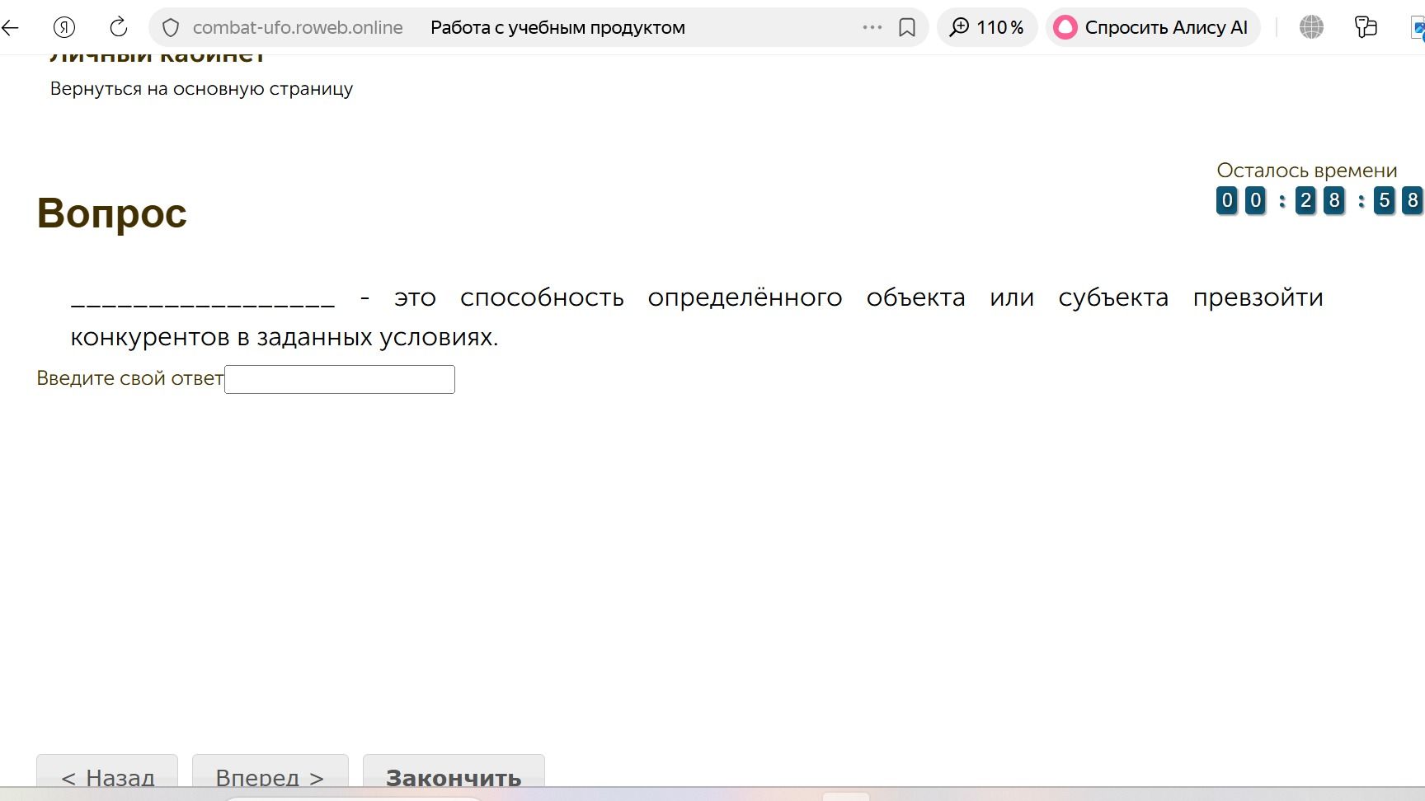Click the combat-ufo.roweb.online address

point(298,28)
